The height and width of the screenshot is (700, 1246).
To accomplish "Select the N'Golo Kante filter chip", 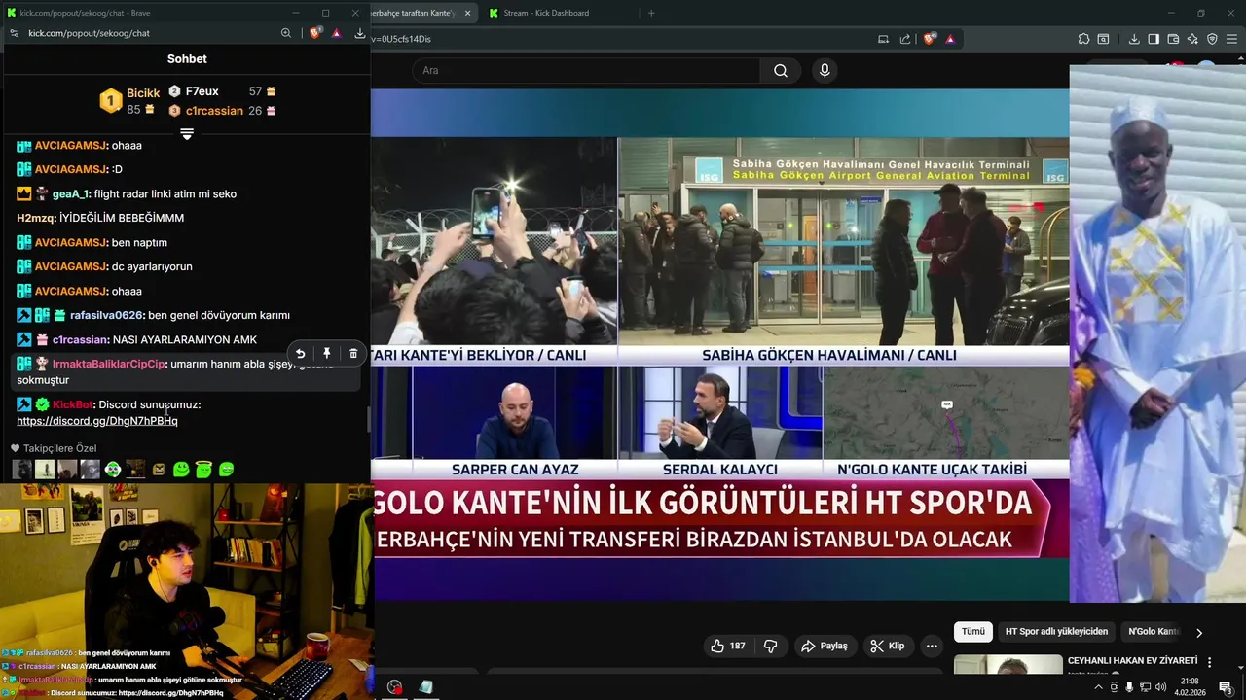I will (1153, 632).
